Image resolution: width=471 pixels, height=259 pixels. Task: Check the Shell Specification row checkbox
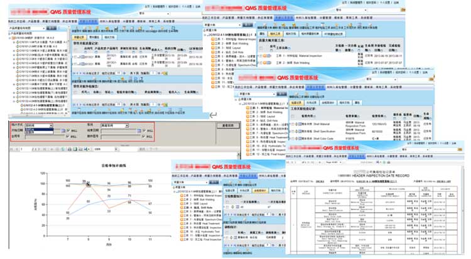(293, 132)
